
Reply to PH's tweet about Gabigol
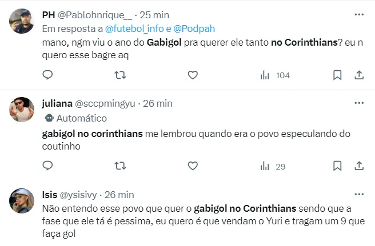point(48,75)
